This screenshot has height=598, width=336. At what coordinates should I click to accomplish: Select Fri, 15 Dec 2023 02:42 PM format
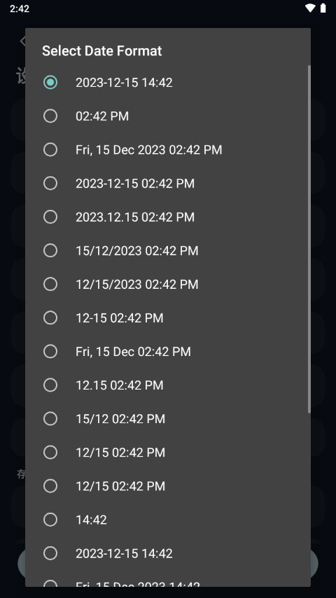[x=167, y=150]
